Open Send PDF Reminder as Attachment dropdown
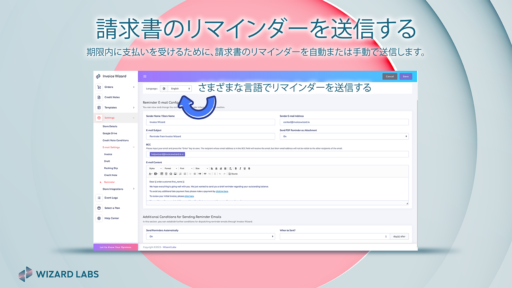The width and height of the screenshot is (512, 288). [344, 136]
